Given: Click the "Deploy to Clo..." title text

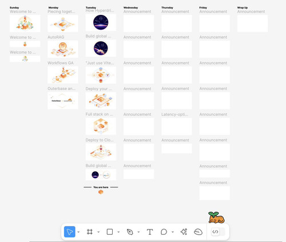Looking at the screenshot, I should (100, 140).
